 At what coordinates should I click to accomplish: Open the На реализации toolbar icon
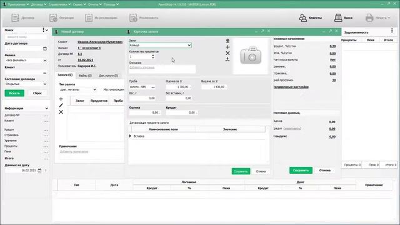(89, 18)
